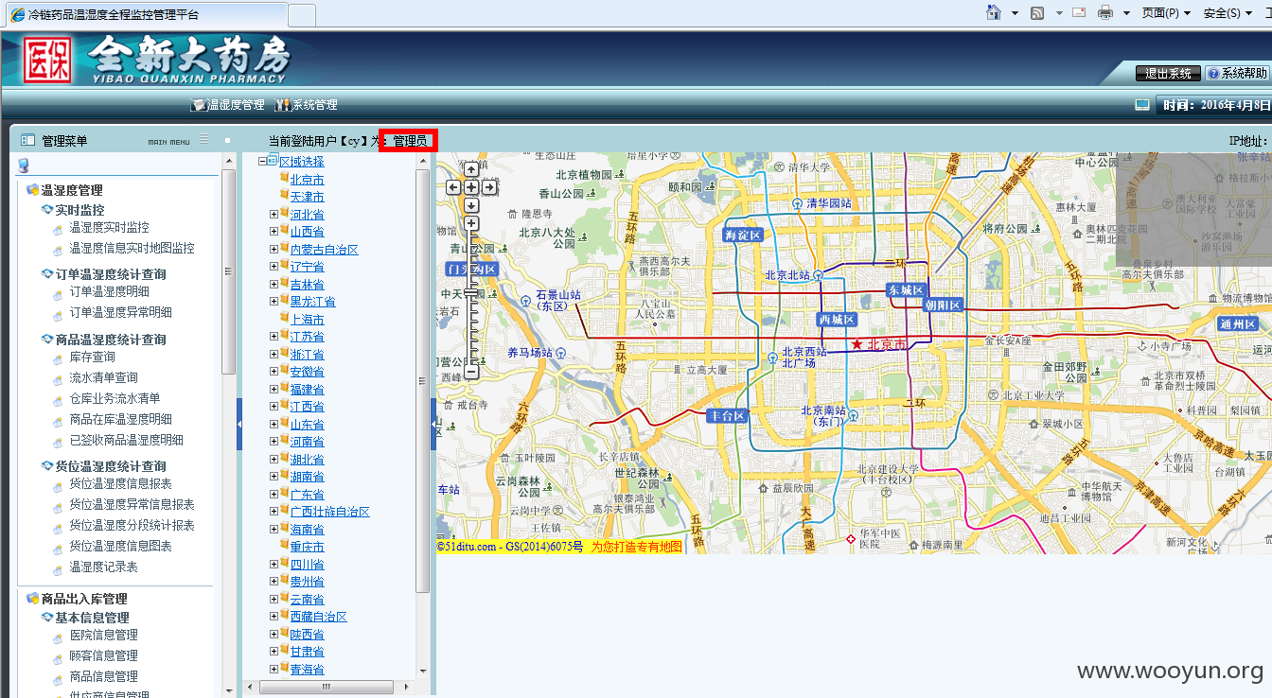Click the IE Home icon
This screenshot has width=1272, height=698.
(994, 12)
